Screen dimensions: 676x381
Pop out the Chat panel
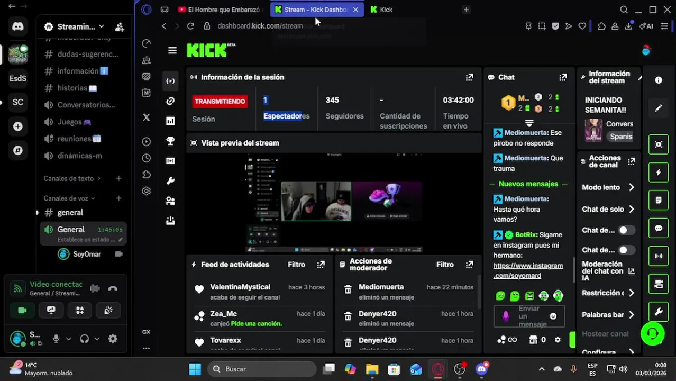coord(563,77)
